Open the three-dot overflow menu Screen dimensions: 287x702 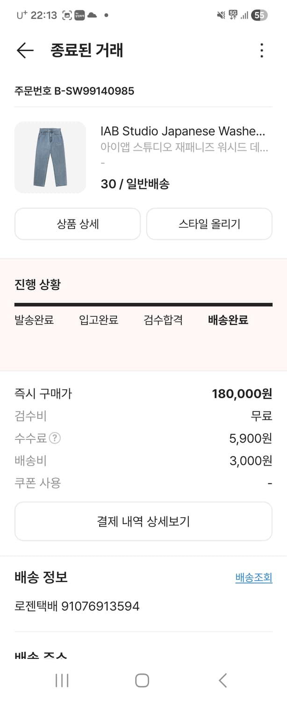click(x=262, y=51)
